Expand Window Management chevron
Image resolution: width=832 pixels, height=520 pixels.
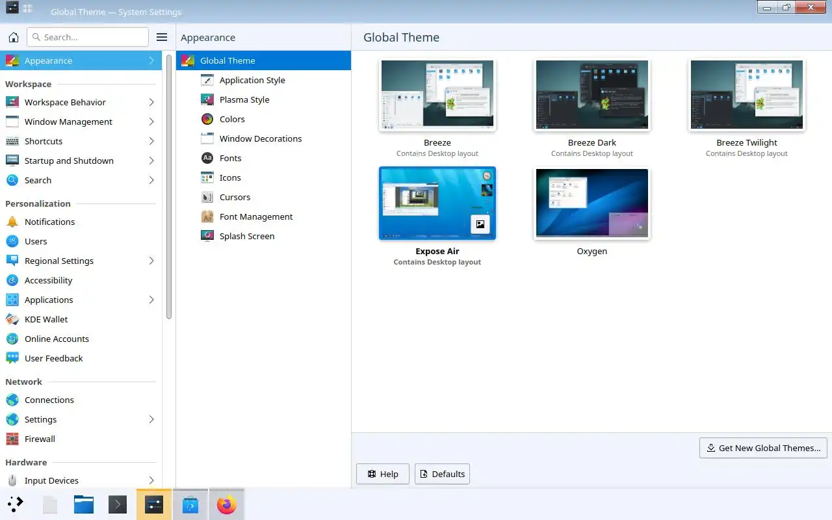[x=151, y=122]
